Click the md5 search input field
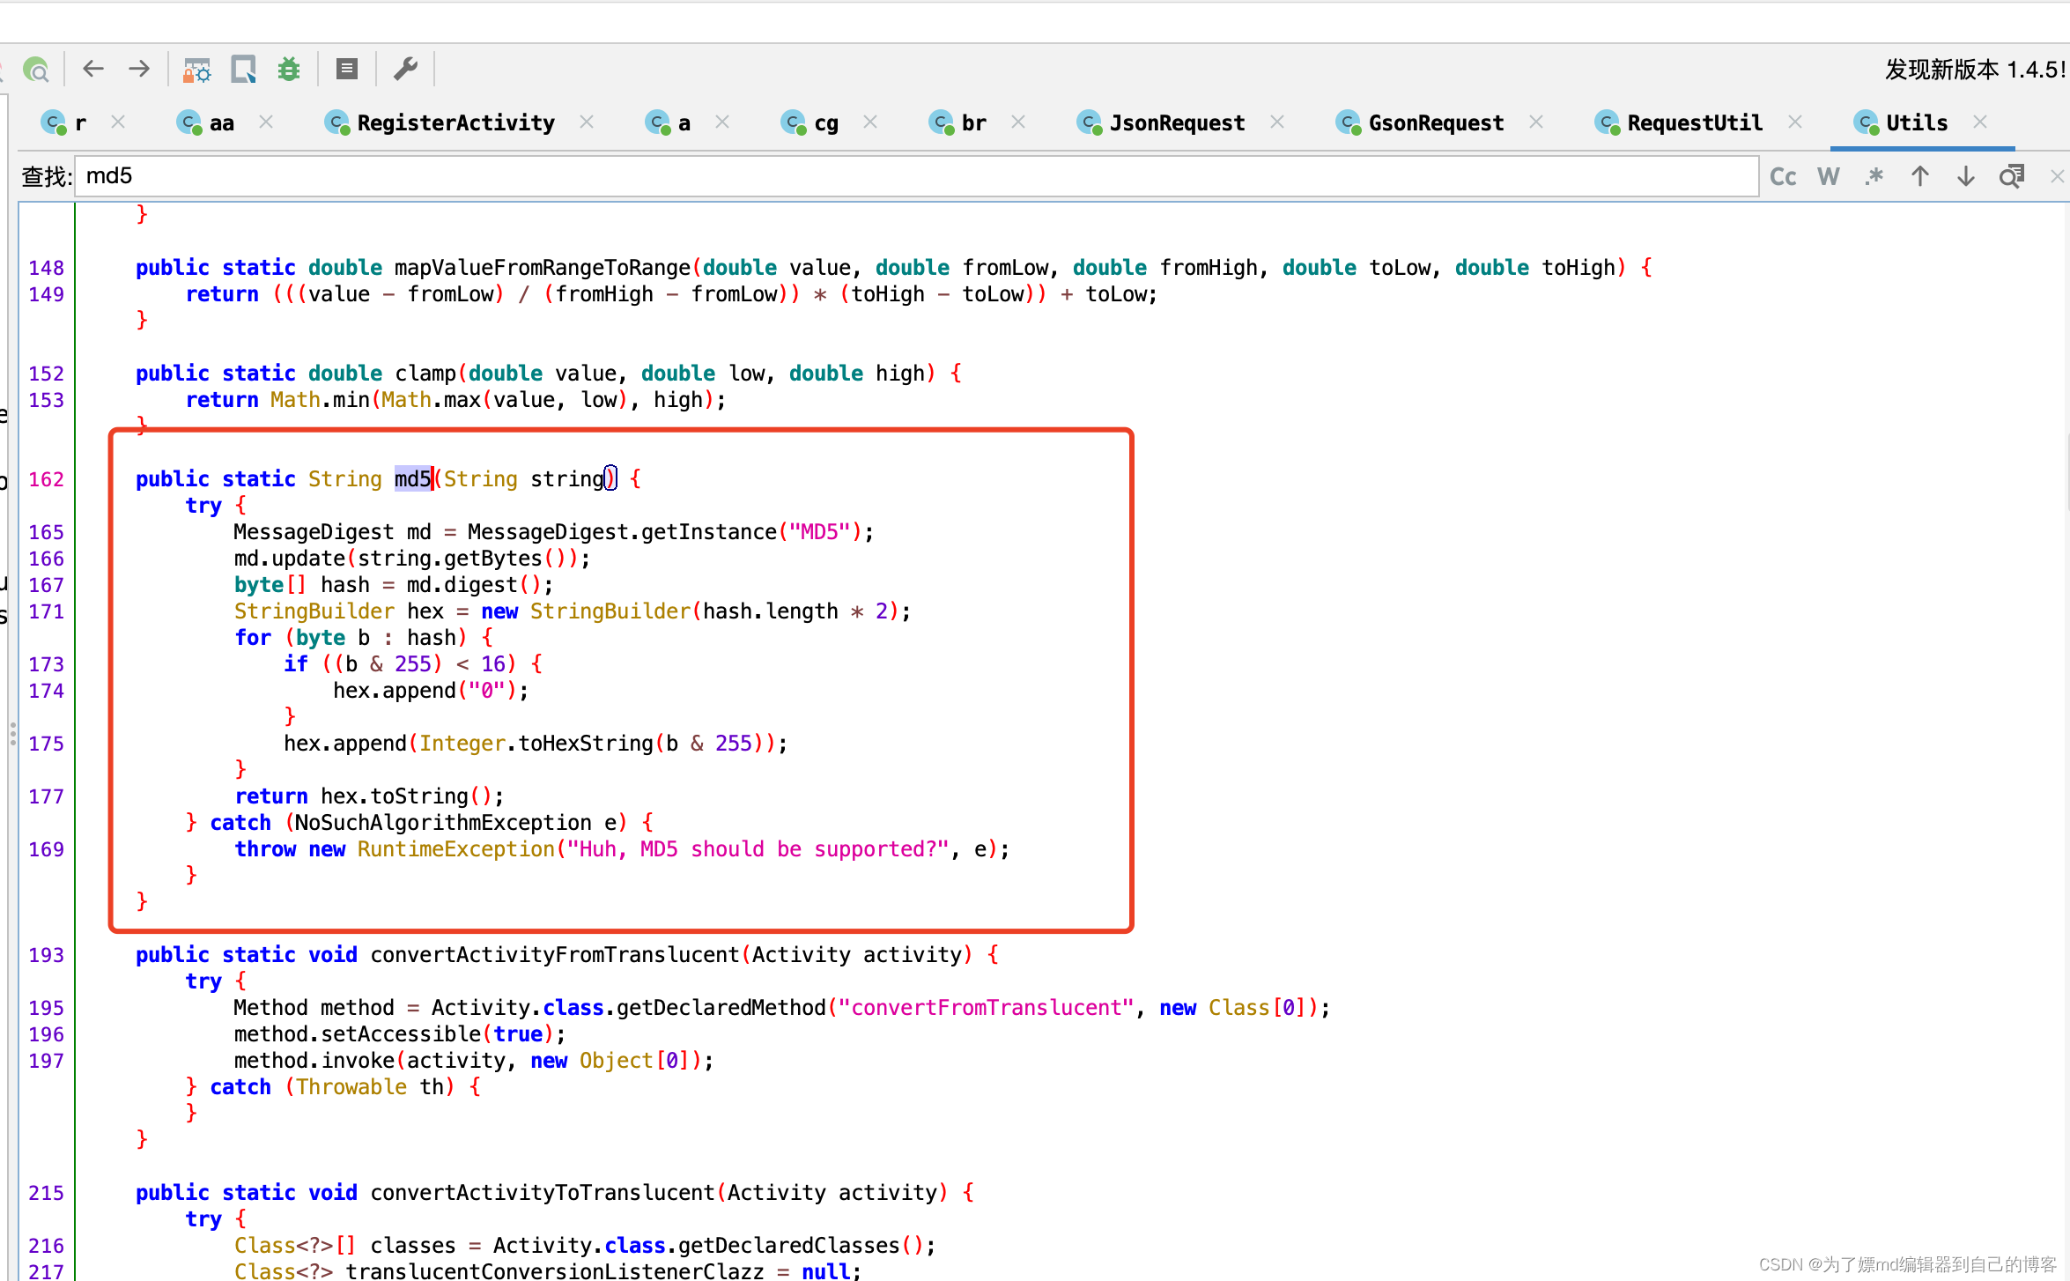The image size is (2070, 1281). pos(916,176)
